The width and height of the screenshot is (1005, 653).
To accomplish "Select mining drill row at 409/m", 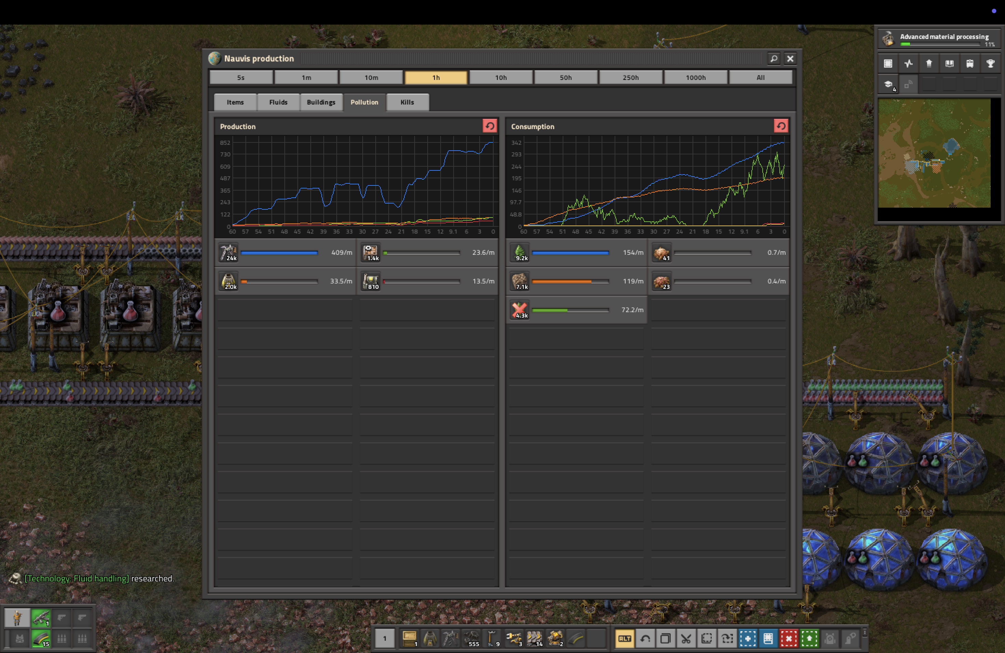I will click(x=285, y=253).
